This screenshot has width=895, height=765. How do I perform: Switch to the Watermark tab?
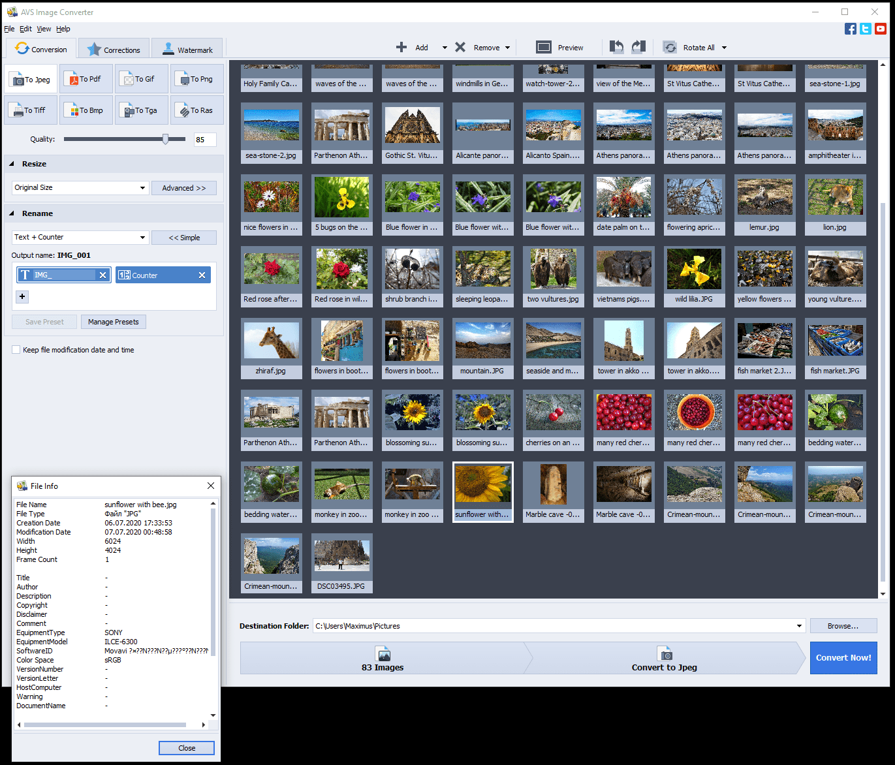pos(187,49)
